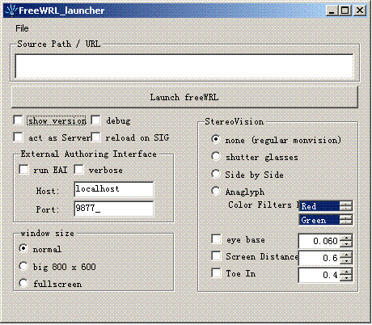Select the shutter glasses radio button
This screenshot has height=325, width=372.
click(x=216, y=156)
